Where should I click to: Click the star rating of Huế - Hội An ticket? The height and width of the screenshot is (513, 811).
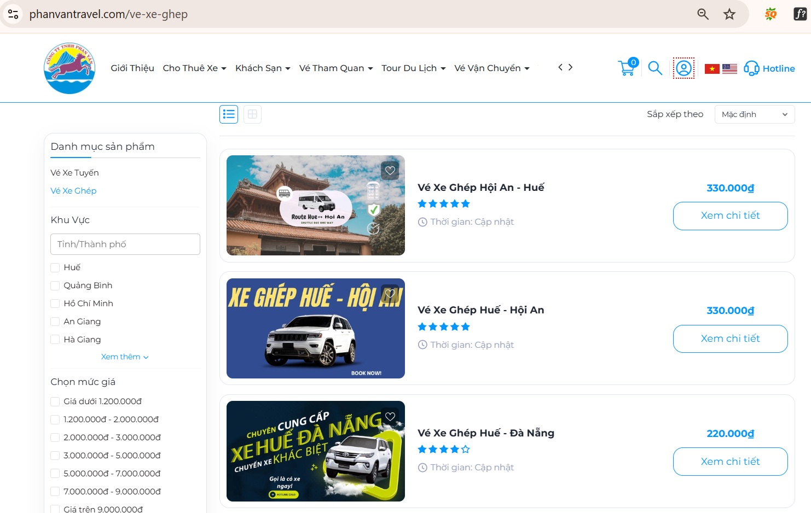pyautogui.click(x=444, y=327)
